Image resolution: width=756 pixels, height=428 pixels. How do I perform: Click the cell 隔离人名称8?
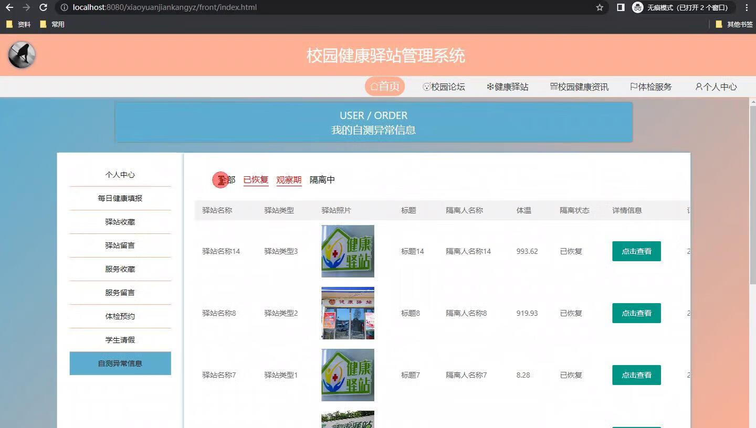point(466,313)
